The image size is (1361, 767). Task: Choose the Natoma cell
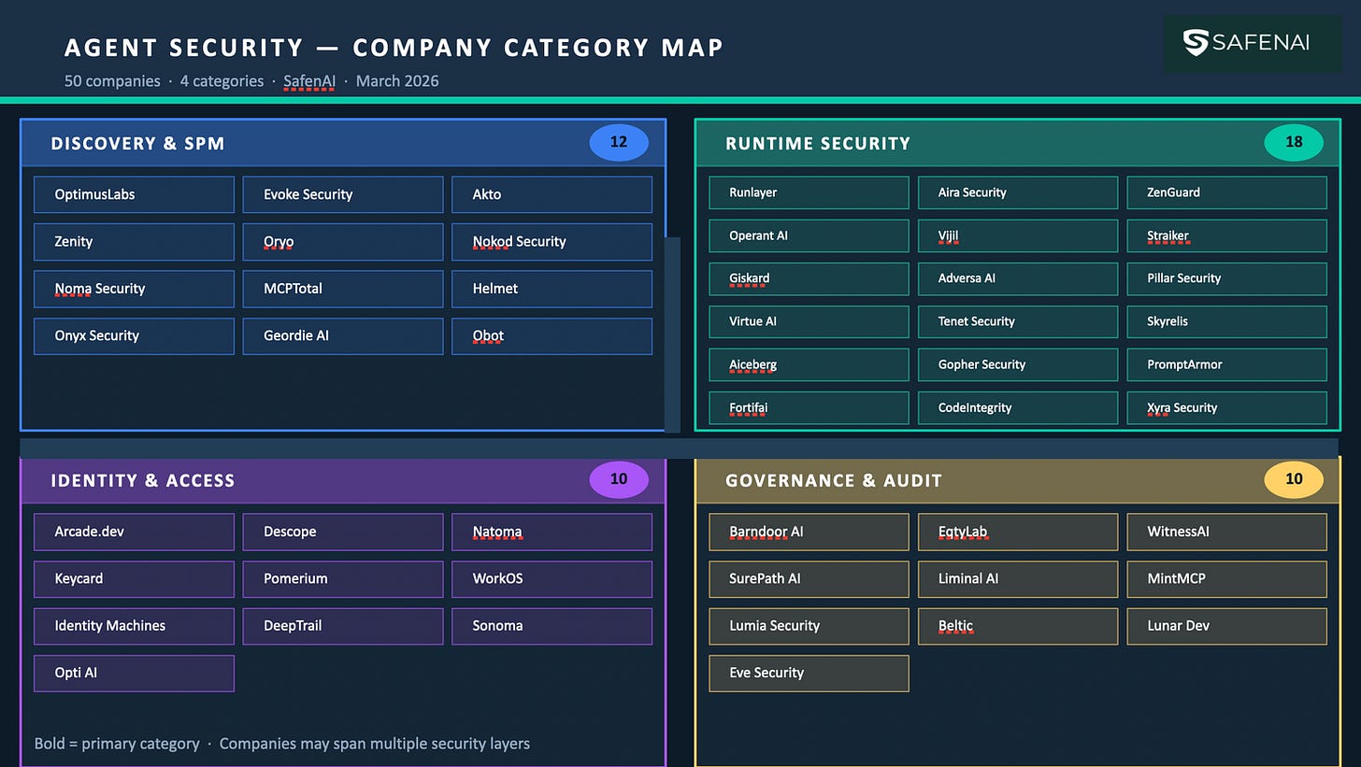coord(552,532)
